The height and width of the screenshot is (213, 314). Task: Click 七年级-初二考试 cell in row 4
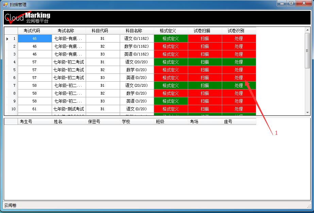[x=69, y=62]
